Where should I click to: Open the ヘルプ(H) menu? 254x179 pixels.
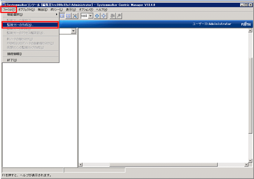tap(101, 10)
